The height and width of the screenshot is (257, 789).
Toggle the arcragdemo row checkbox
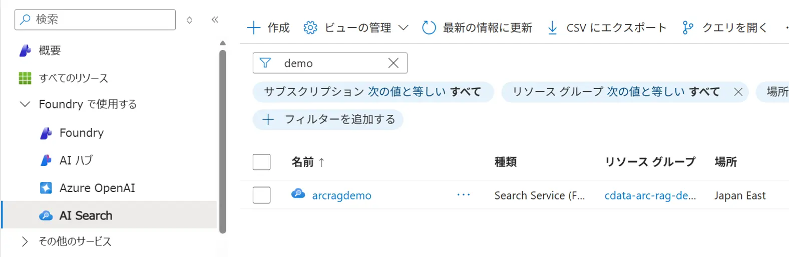tap(261, 195)
